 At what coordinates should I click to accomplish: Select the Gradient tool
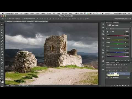coord(2,54)
